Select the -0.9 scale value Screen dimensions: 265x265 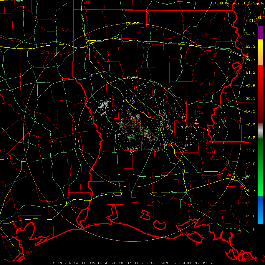pos(251,125)
